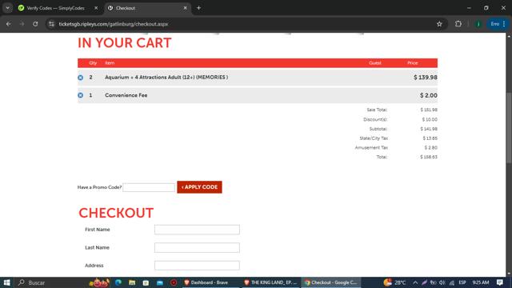This screenshot has width=512, height=288.
Task: Click the Guest column header
Action: tap(375, 63)
